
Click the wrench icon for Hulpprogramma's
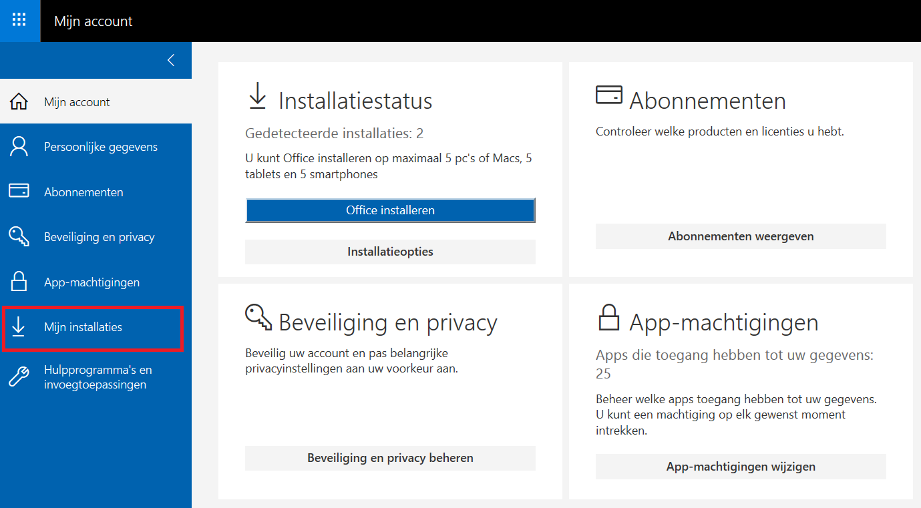[19, 377]
